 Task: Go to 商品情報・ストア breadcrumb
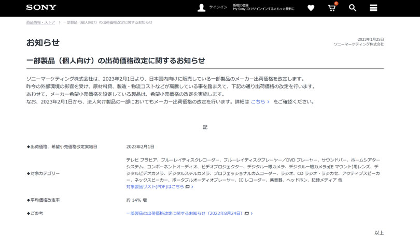tap(40, 22)
